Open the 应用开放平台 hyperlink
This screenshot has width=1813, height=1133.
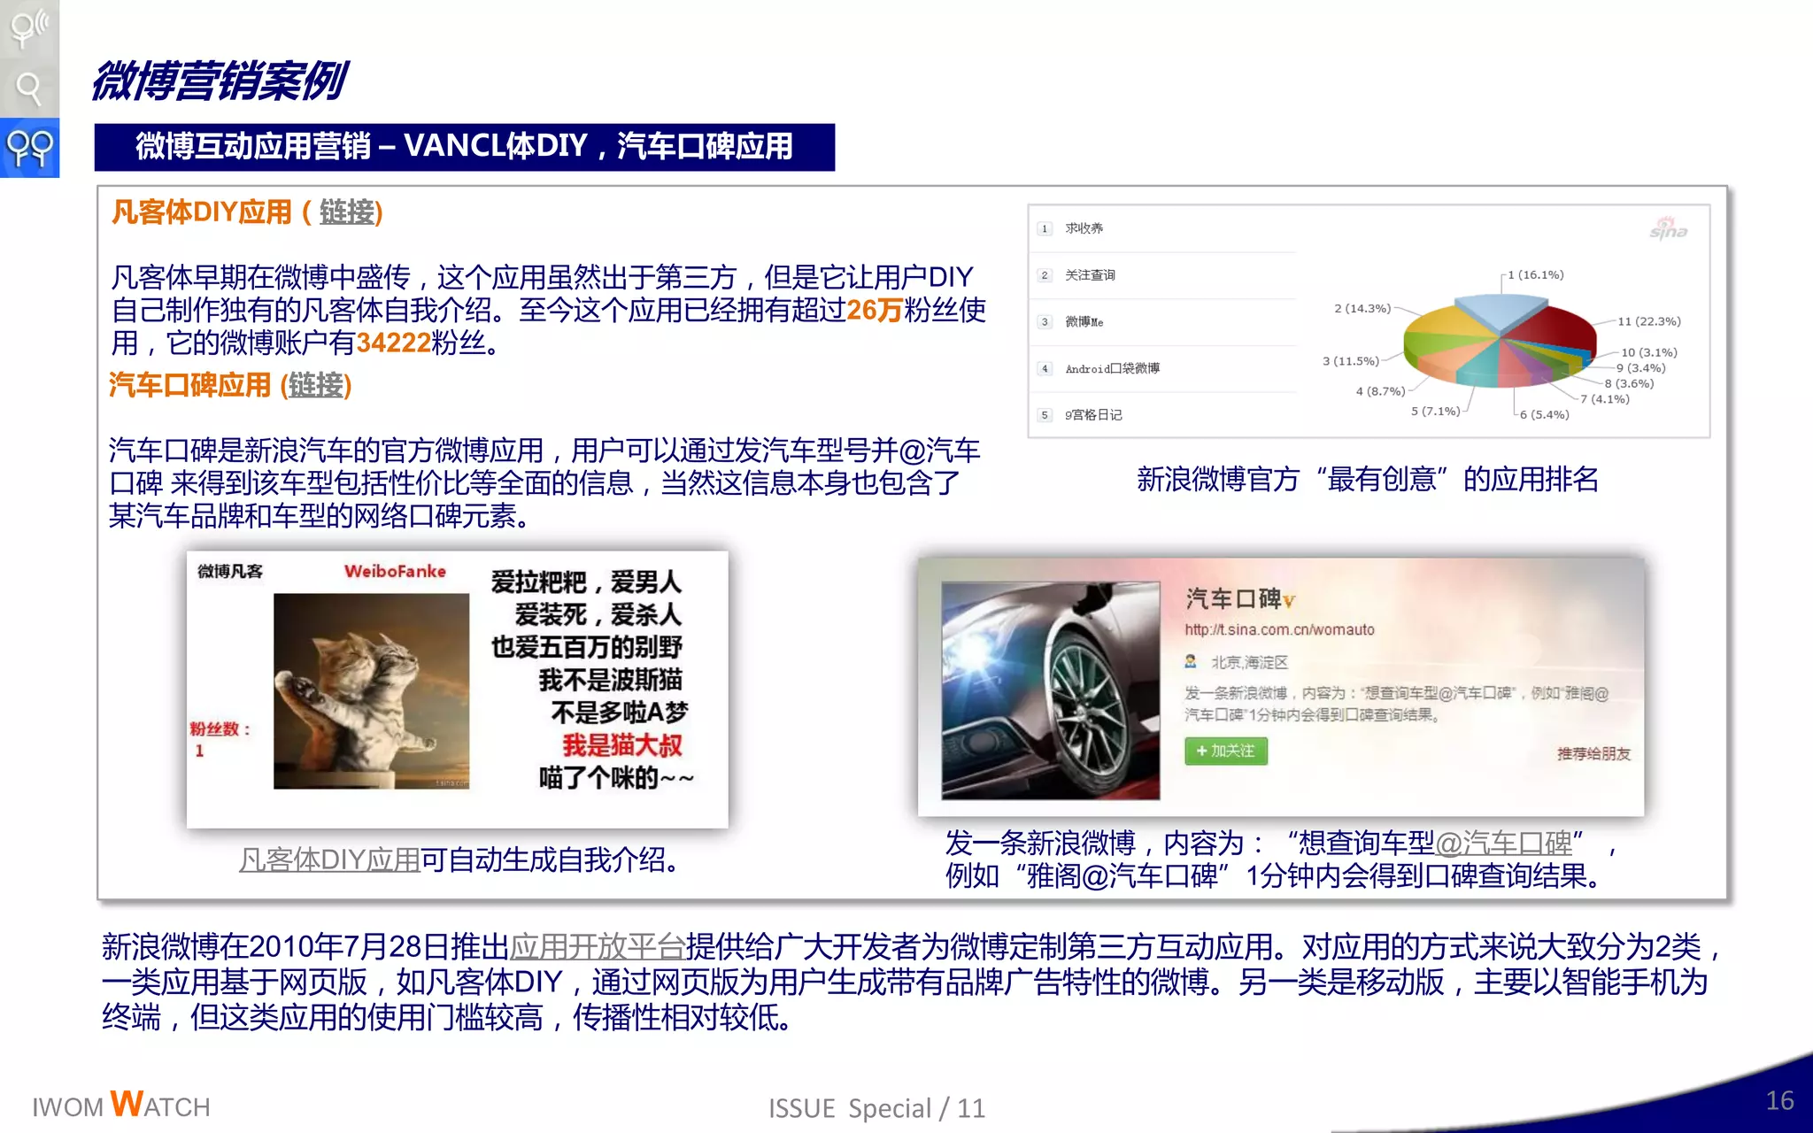598,947
